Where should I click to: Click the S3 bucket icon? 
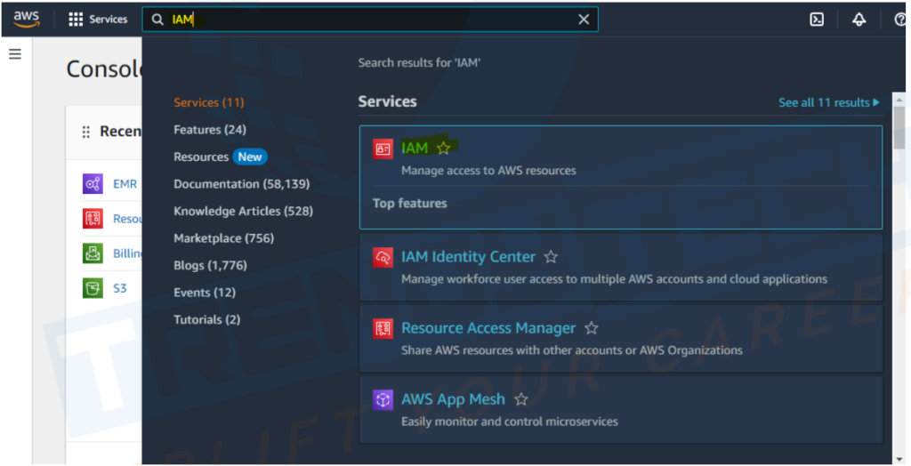pos(93,288)
